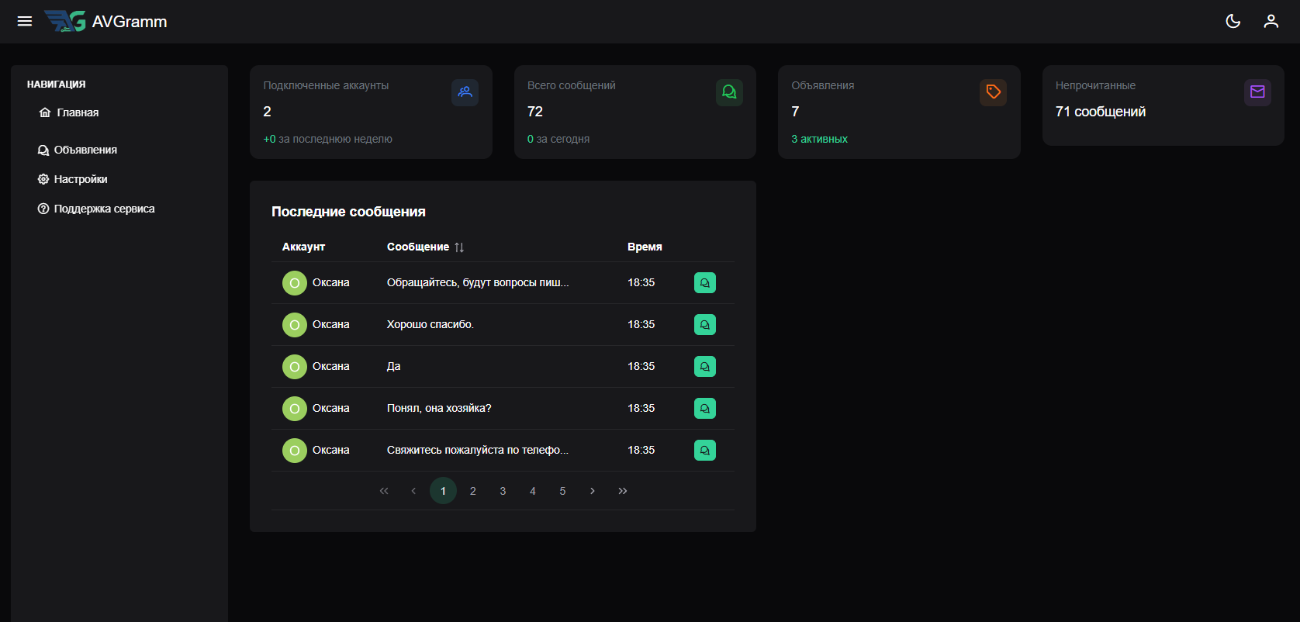Open chat for the 'Да' message
Image resolution: width=1300 pixels, height=622 pixels.
tap(704, 367)
